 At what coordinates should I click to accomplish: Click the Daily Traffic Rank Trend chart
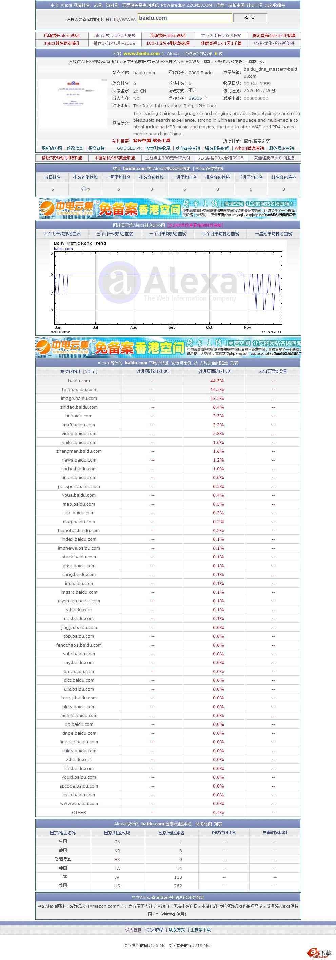click(168, 287)
